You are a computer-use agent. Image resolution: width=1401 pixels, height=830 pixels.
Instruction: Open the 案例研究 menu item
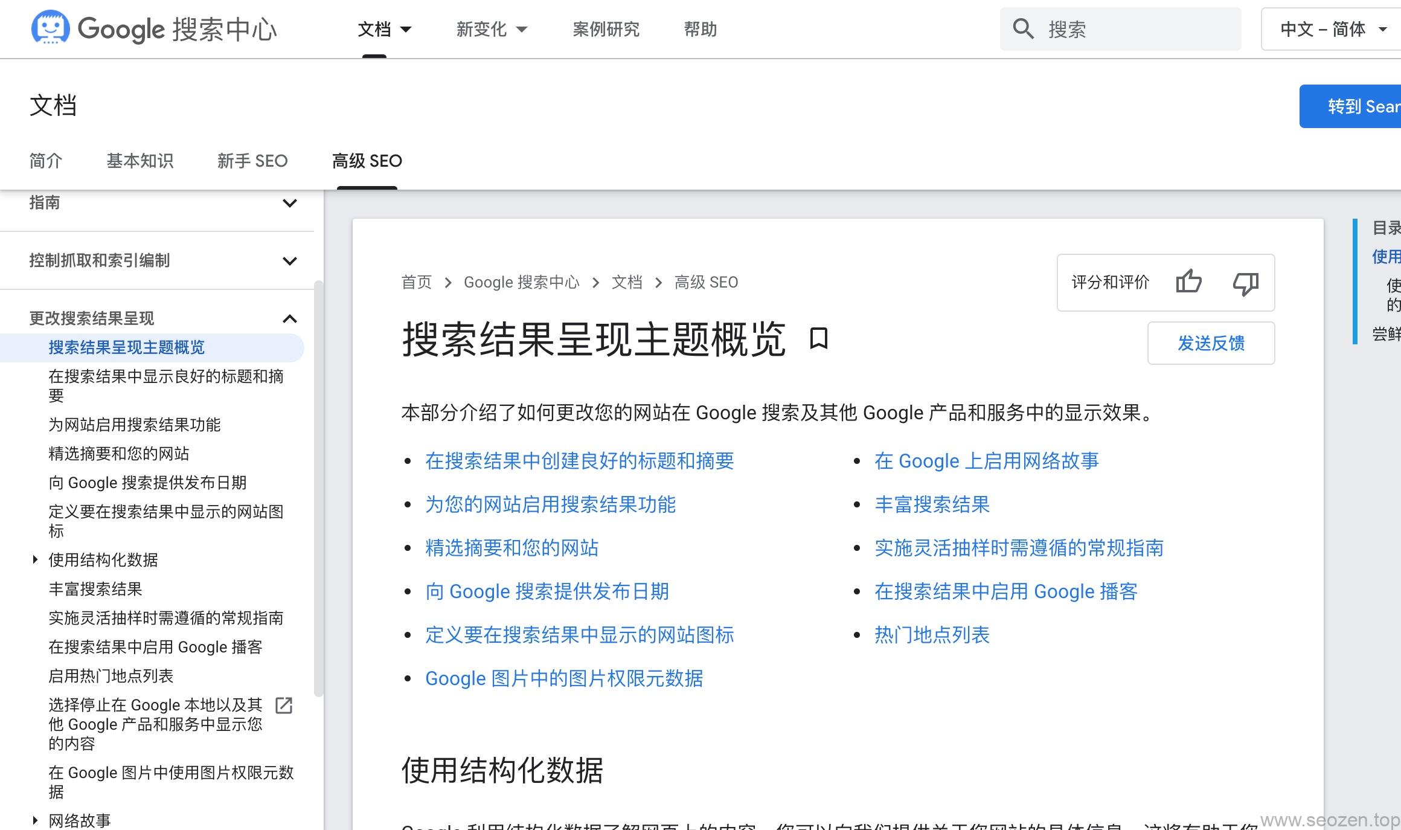click(x=606, y=29)
